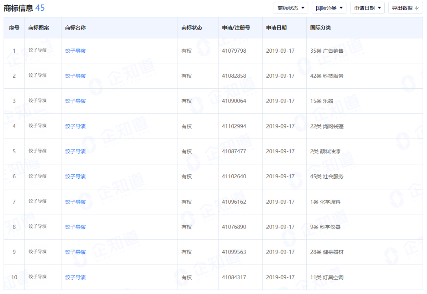Click the 申请日期 column header
The image size is (427, 294).
coord(276,28)
